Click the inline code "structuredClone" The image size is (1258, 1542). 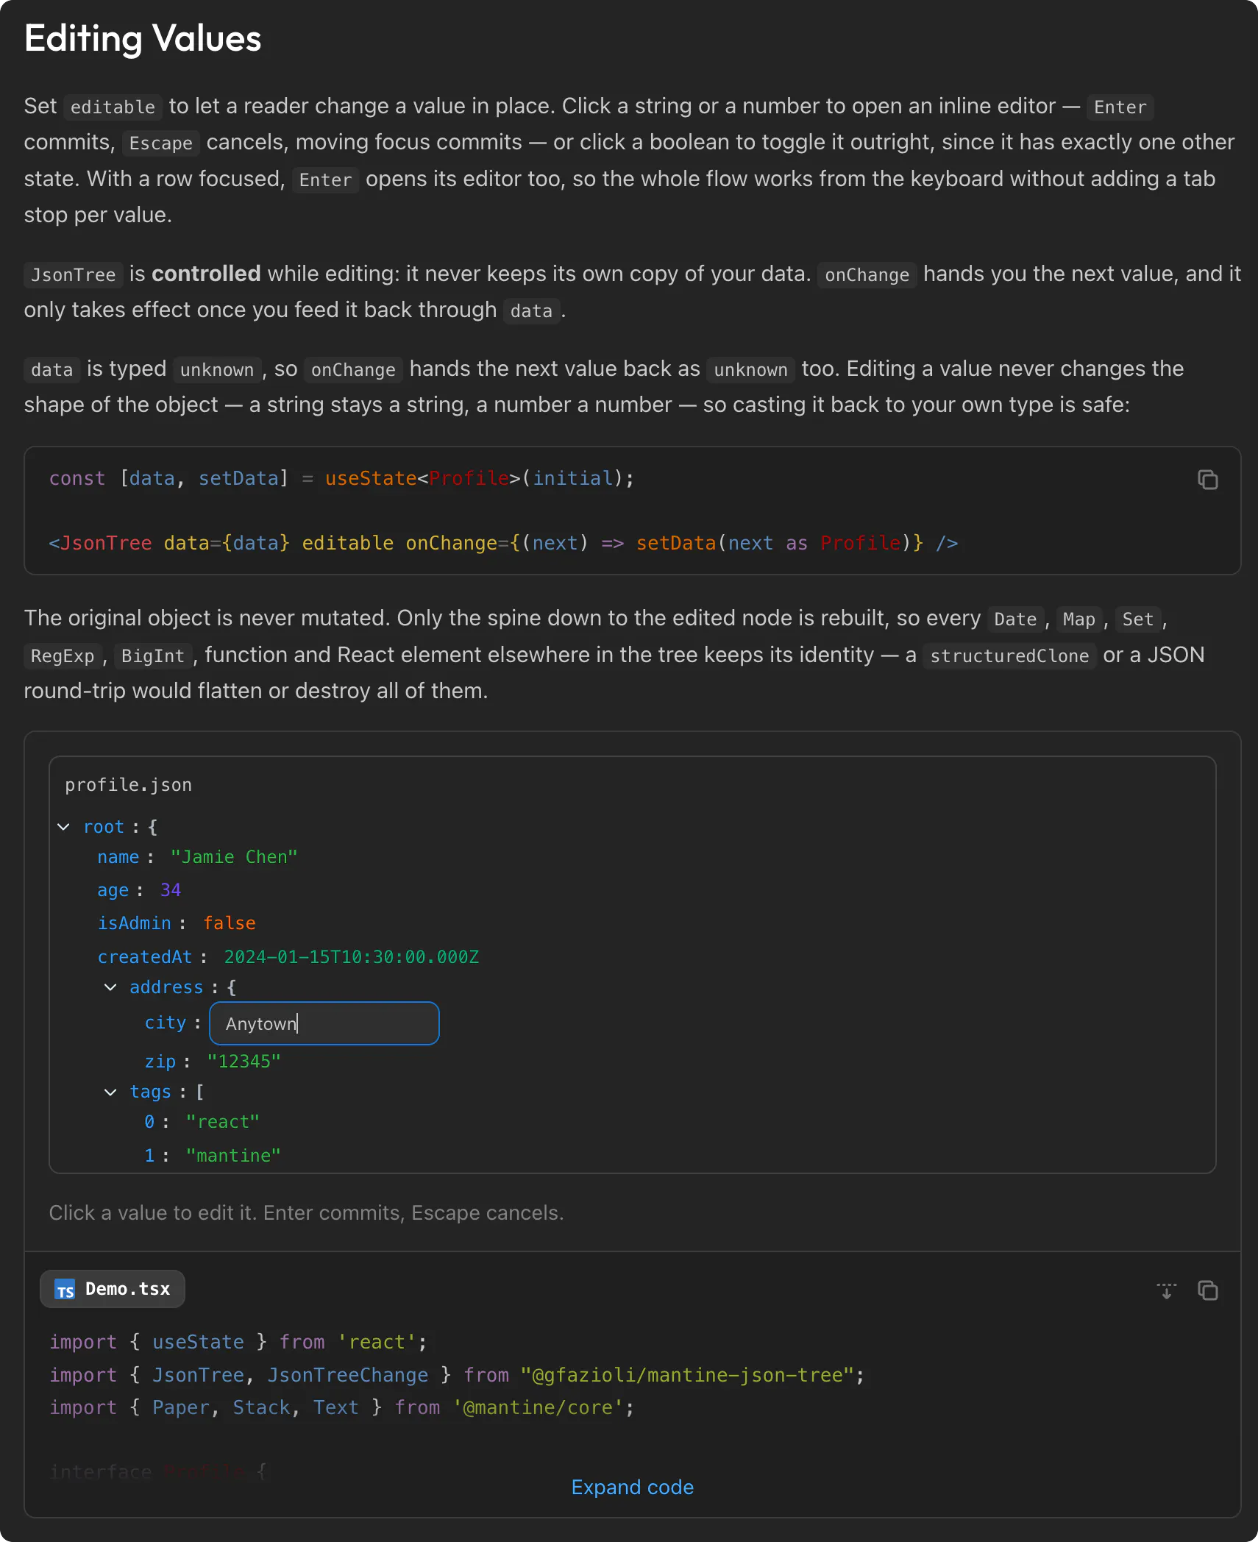pos(1009,656)
